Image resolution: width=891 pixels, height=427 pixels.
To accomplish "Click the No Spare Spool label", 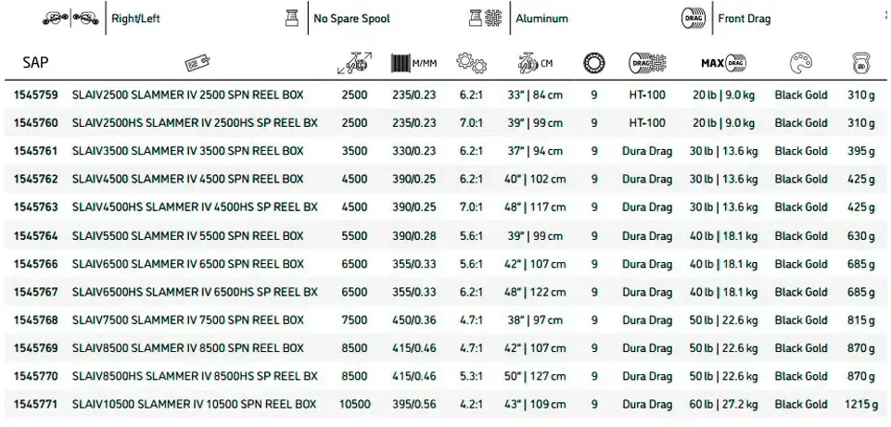I will pos(351,19).
